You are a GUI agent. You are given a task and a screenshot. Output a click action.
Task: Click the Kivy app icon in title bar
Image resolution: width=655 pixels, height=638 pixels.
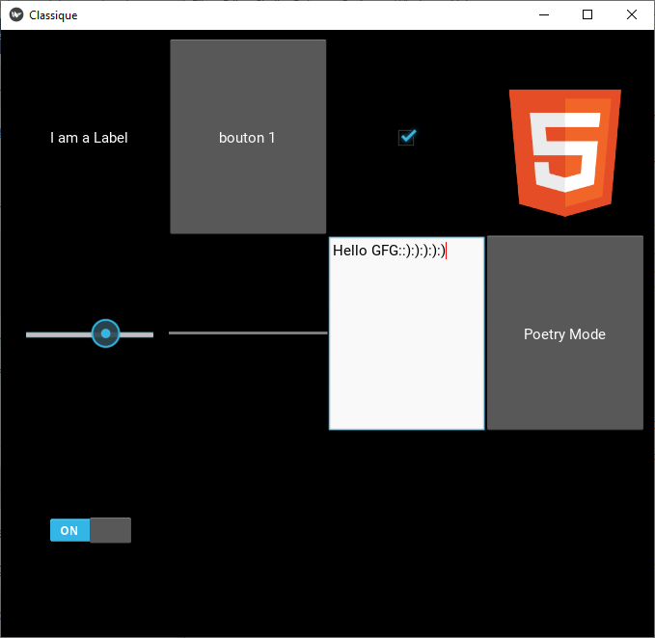(16, 15)
